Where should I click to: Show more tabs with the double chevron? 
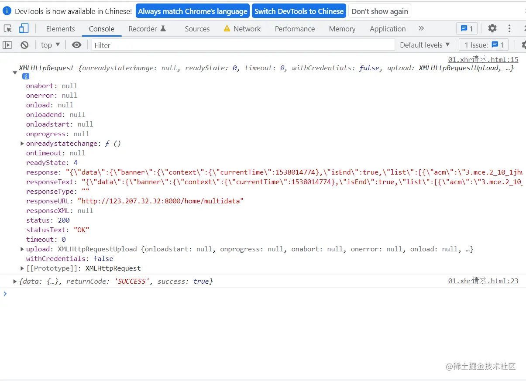click(x=421, y=28)
